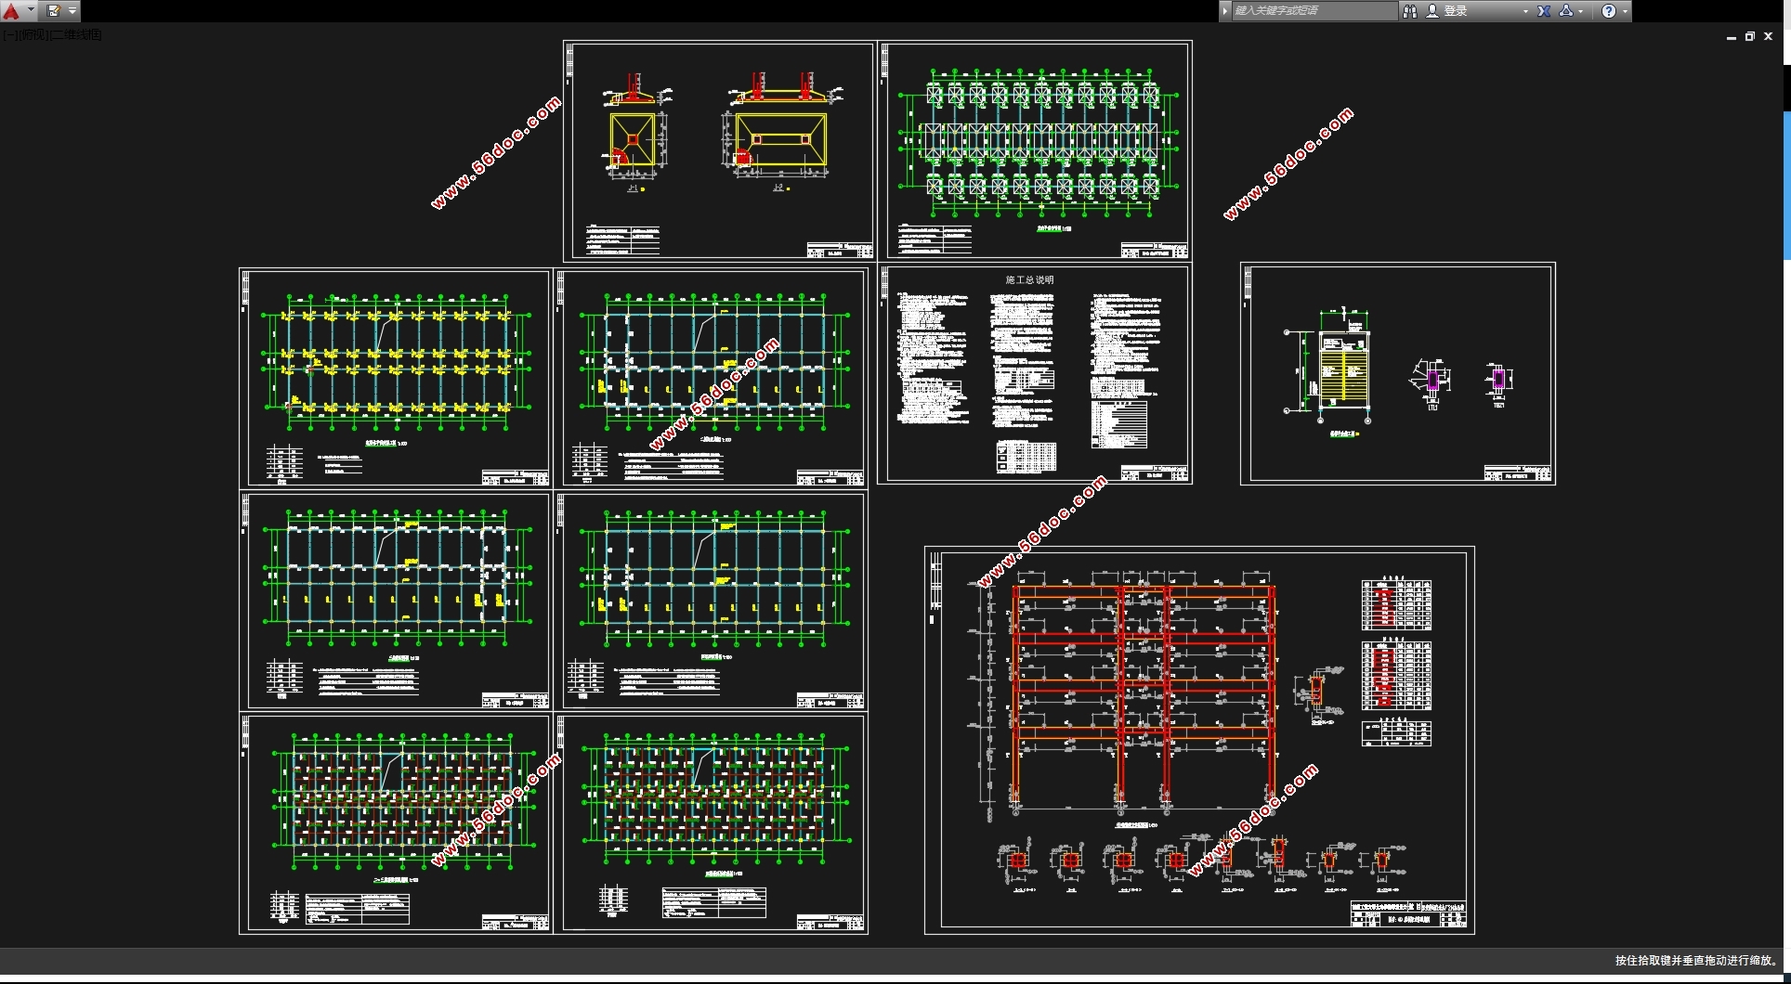The image size is (1791, 984).
Task: Open the dropdown arrow after 登录
Action: click(x=1525, y=11)
